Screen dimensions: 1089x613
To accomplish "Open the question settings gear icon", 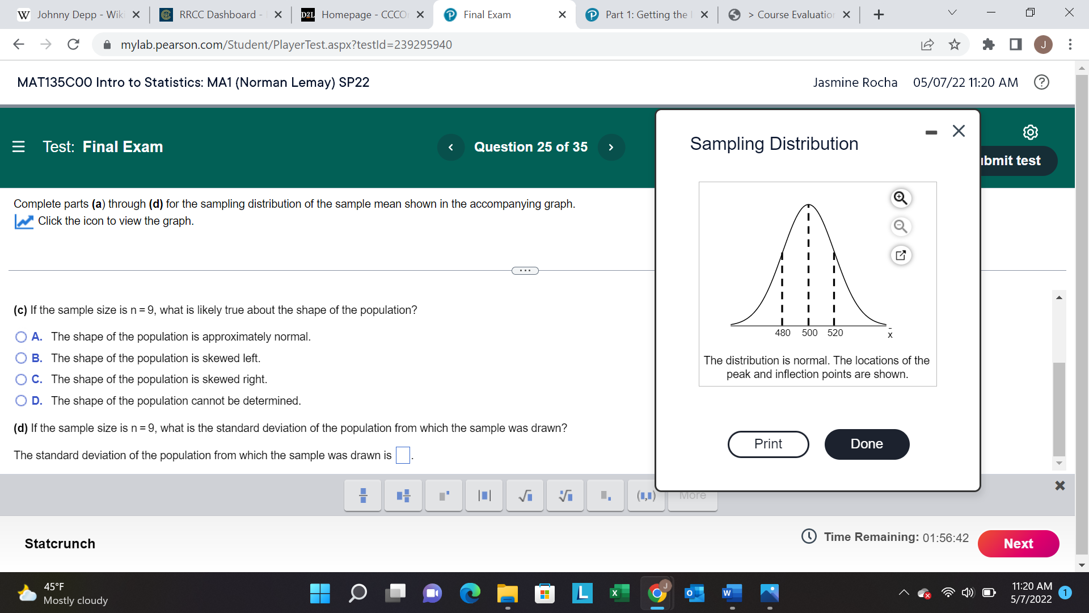I will pyautogui.click(x=1030, y=132).
